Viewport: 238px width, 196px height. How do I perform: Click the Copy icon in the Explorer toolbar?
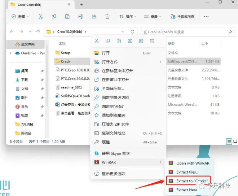(x=54, y=16)
